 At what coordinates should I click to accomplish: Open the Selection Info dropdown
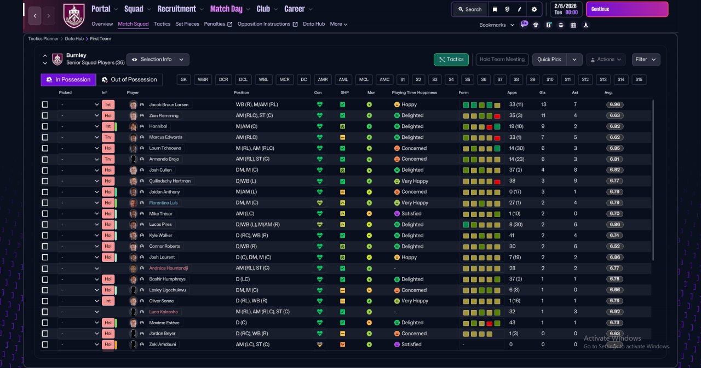pos(158,60)
